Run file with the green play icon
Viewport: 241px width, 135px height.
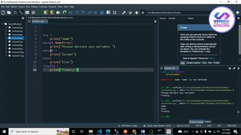pos(39,12)
